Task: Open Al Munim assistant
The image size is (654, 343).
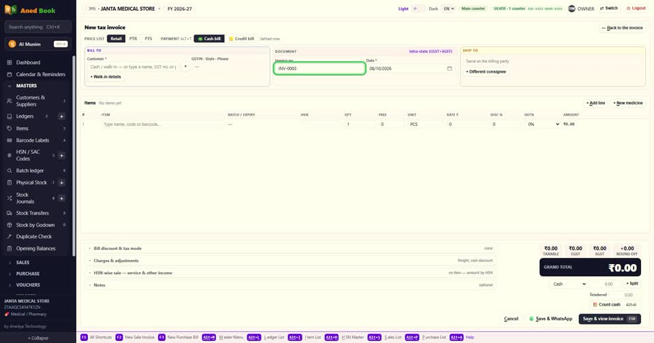Action: (x=38, y=44)
